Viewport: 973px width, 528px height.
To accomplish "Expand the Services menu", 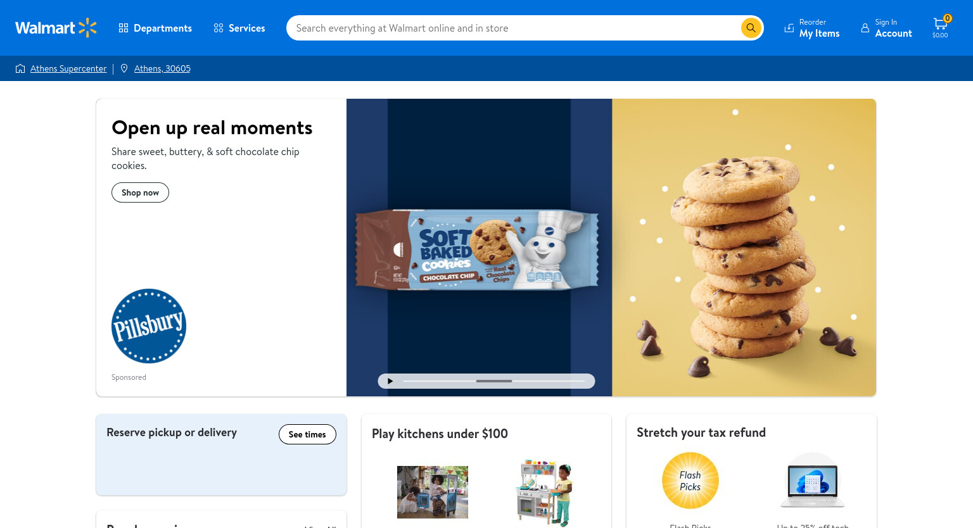I will (x=239, y=28).
